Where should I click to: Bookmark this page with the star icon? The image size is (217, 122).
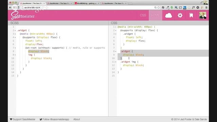[159, 7]
